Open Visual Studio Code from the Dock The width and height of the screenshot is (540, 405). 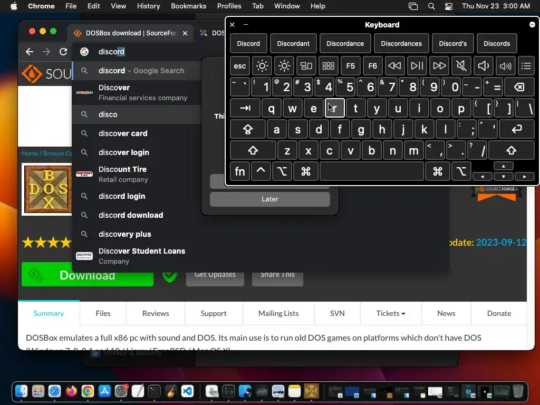coord(187,391)
